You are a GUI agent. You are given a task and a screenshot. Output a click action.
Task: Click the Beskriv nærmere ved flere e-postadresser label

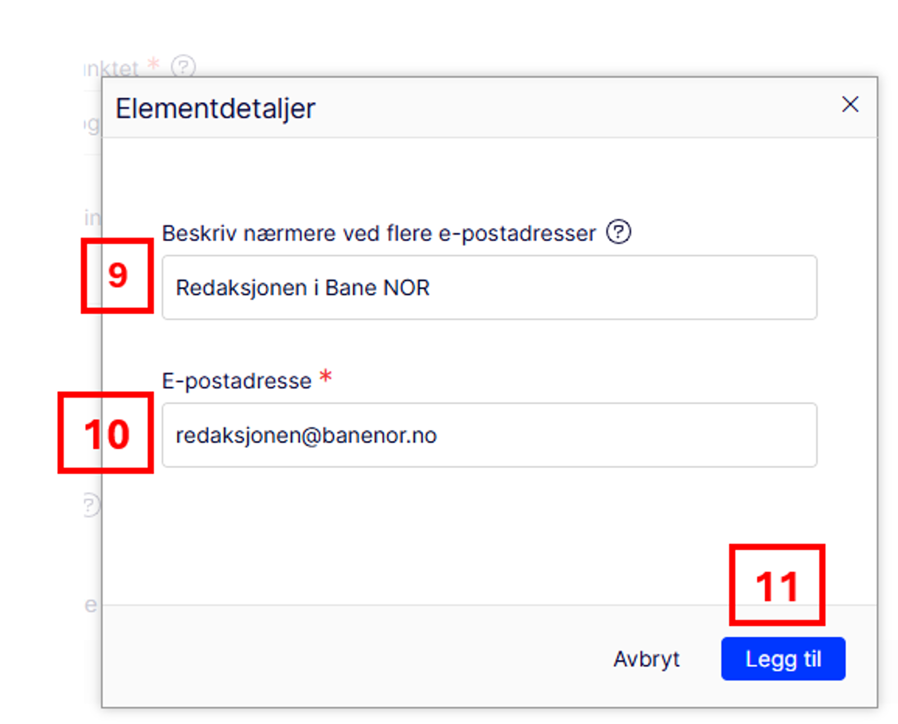pyautogui.click(x=379, y=233)
